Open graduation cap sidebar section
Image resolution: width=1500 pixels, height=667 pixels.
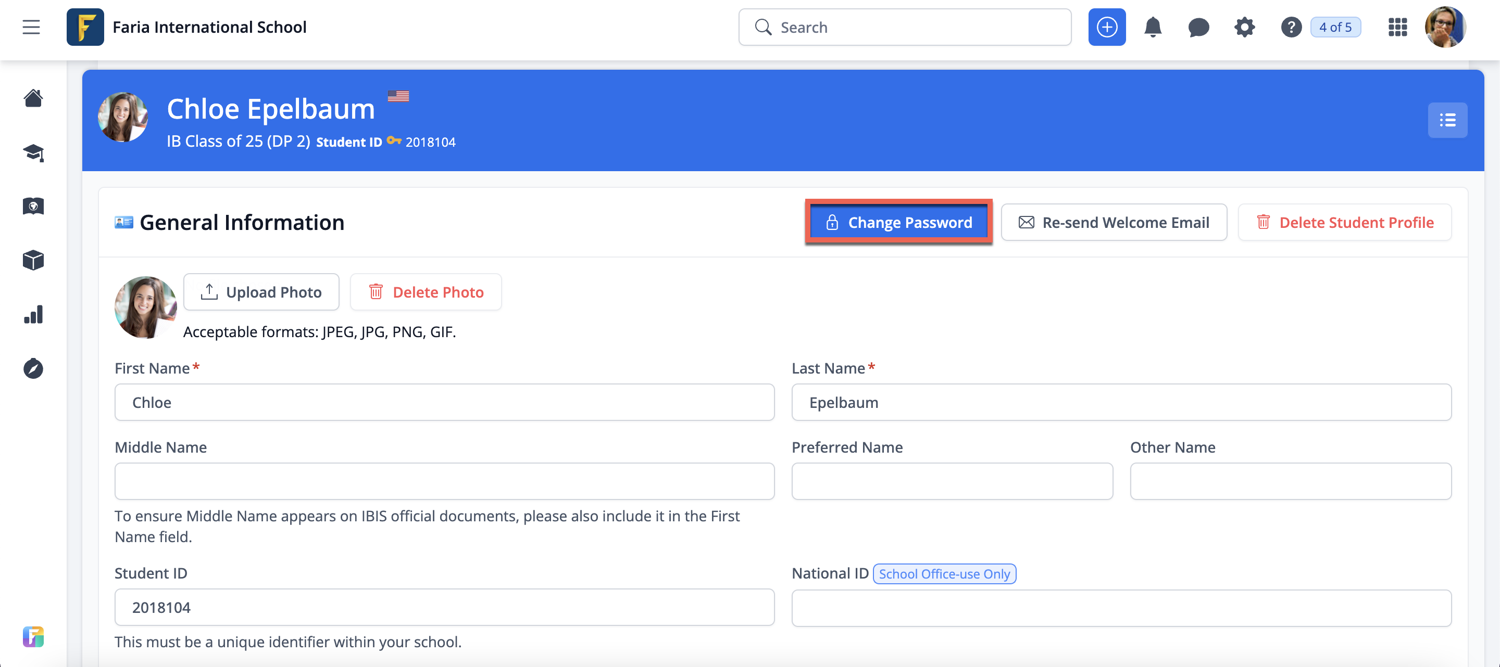[33, 153]
